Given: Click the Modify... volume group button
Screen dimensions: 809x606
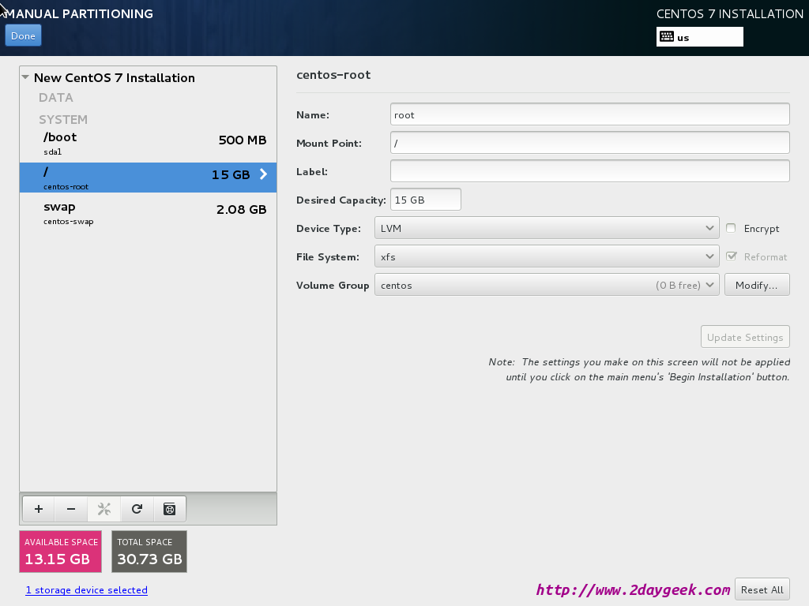Looking at the screenshot, I should (757, 284).
